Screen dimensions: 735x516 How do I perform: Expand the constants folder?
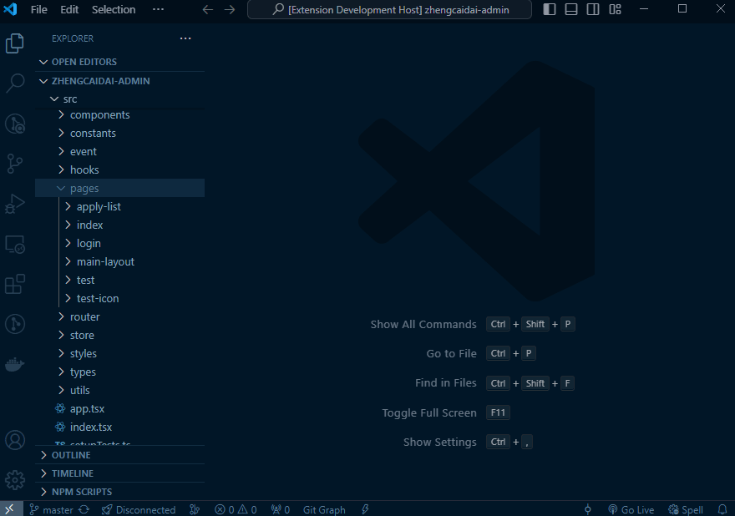tap(120, 133)
